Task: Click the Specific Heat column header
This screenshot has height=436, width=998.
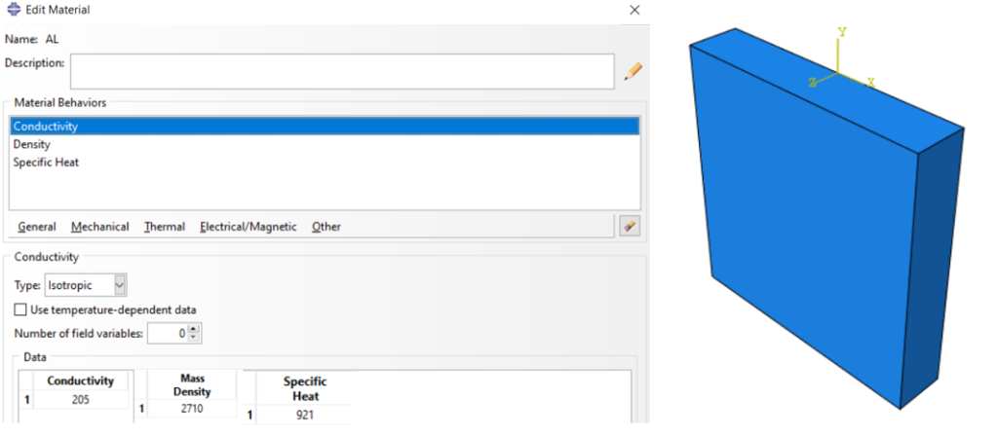Action: (304, 389)
